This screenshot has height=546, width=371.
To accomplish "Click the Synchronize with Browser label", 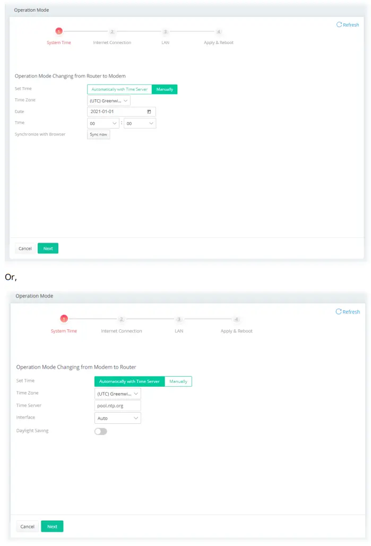I will 40,134.
